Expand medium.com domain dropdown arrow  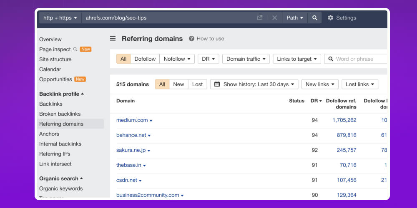pos(151,121)
